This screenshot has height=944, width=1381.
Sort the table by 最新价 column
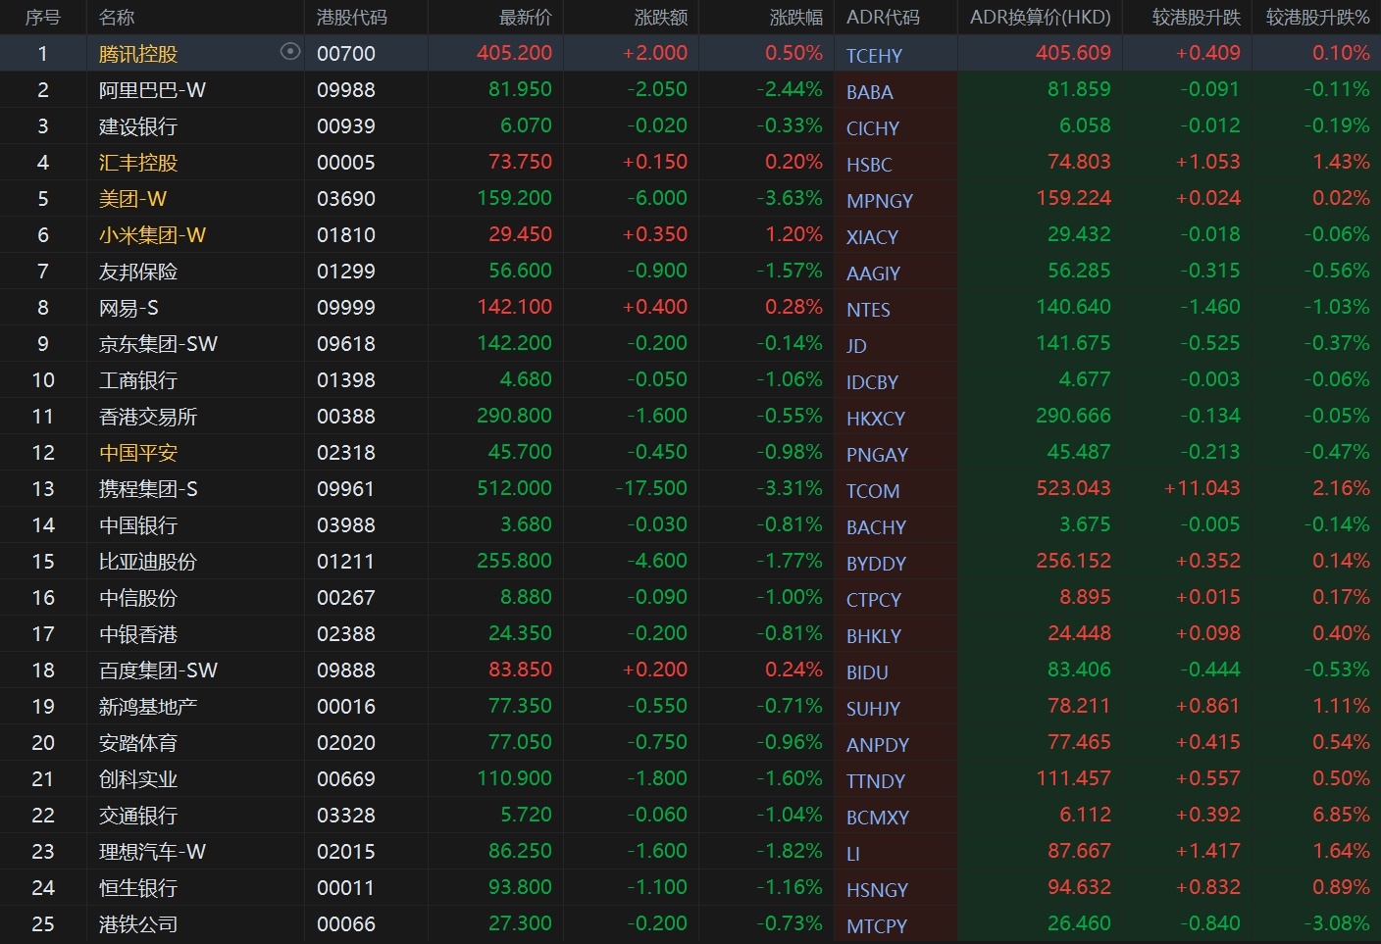click(x=525, y=18)
